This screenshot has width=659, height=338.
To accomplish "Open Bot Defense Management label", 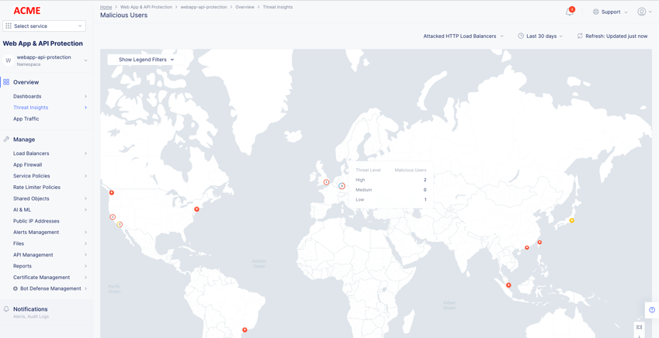I will [x=50, y=289].
